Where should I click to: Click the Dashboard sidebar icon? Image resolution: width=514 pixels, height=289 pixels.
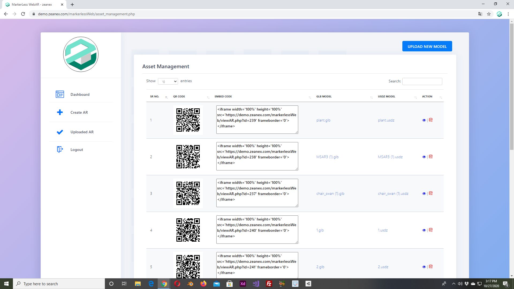60,94
